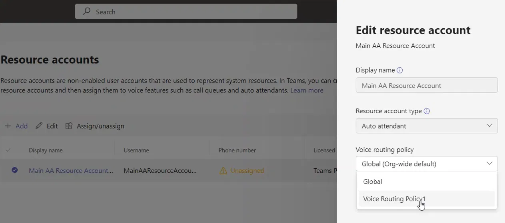Click the search magnifier icon
Screen dimensions: 505x223
(x=86, y=12)
